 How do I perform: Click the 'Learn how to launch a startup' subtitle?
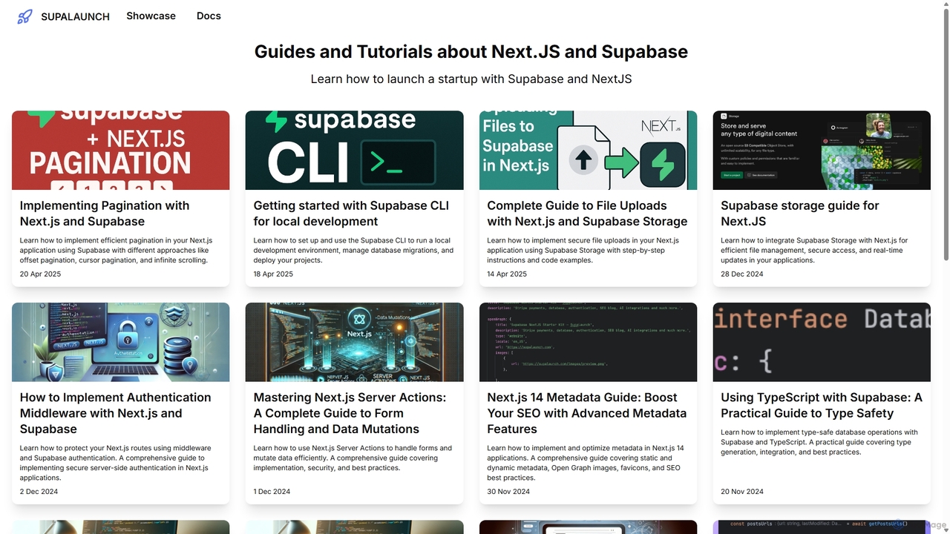click(x=471, y=79)
